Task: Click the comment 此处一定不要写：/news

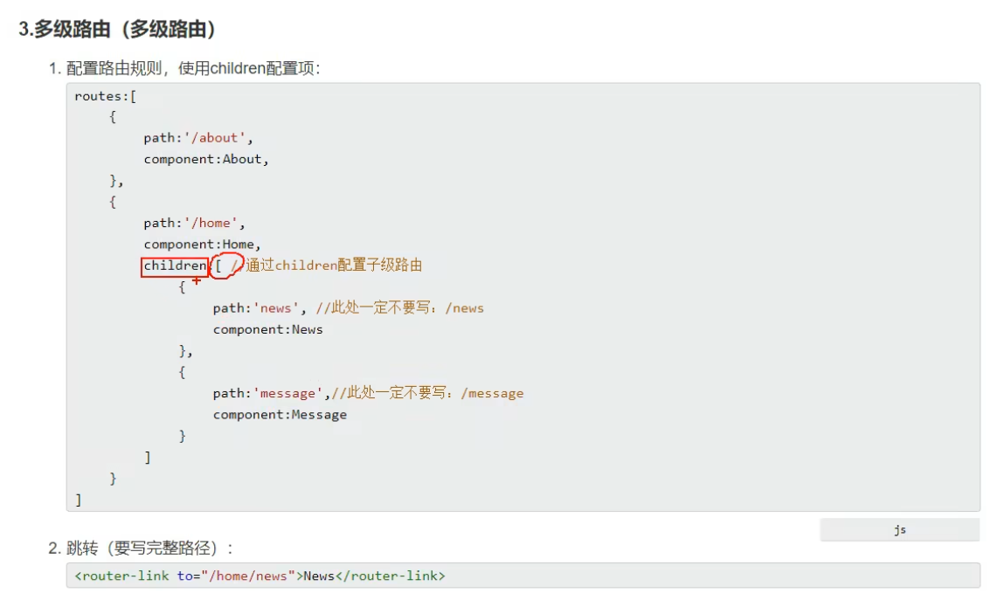Action: [x=400, y=308]
